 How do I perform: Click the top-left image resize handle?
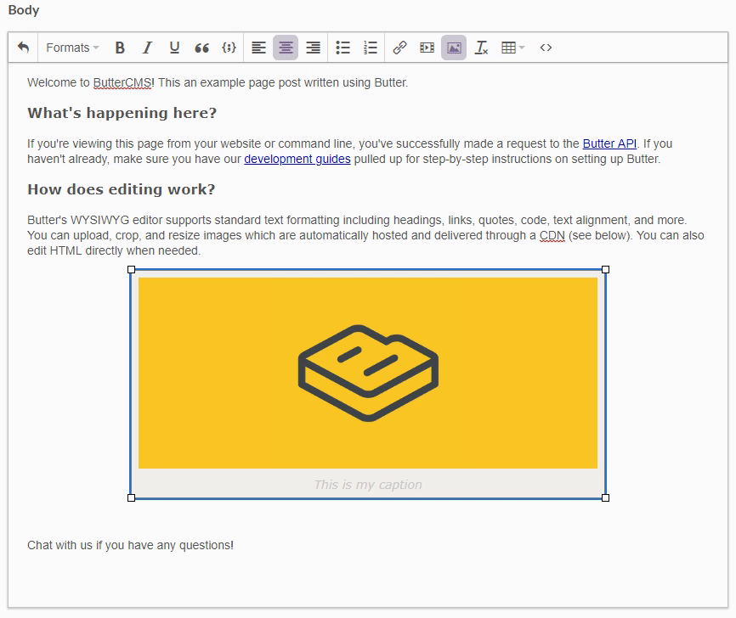(132, 270)
